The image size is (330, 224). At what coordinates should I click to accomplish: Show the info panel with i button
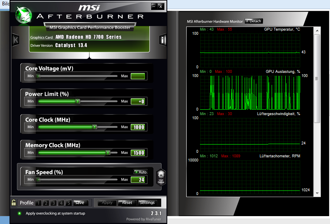(163, 40)
